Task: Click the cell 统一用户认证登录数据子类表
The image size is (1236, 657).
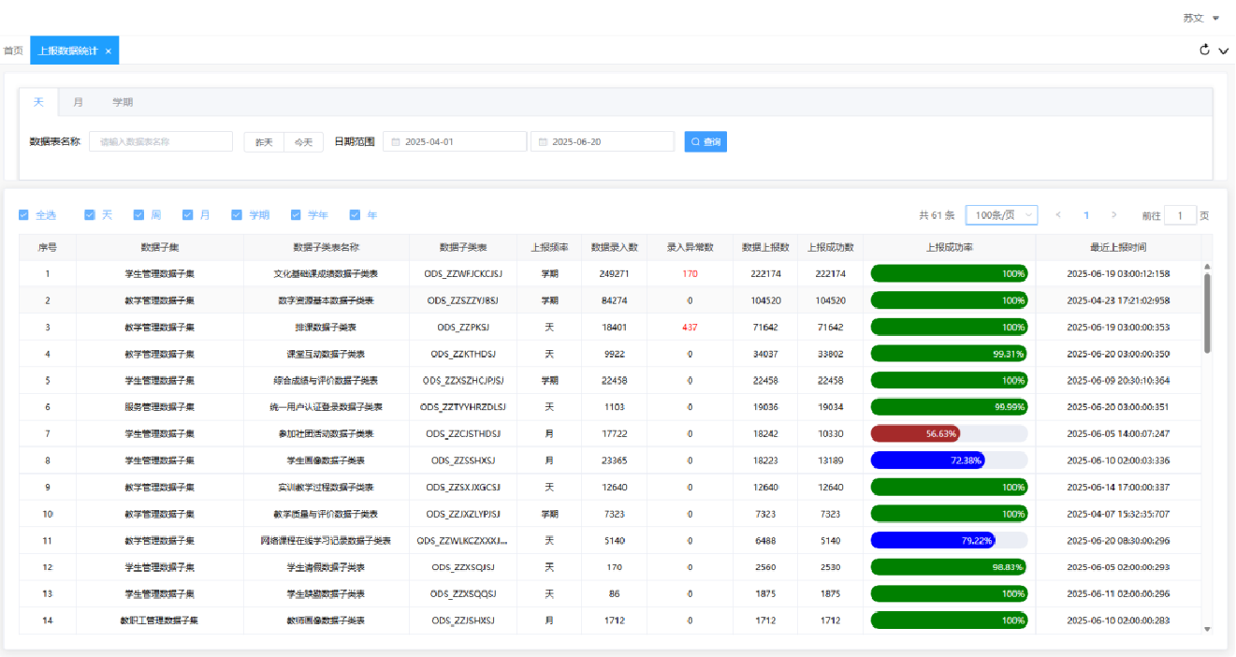Action: (x=326, y=407)
